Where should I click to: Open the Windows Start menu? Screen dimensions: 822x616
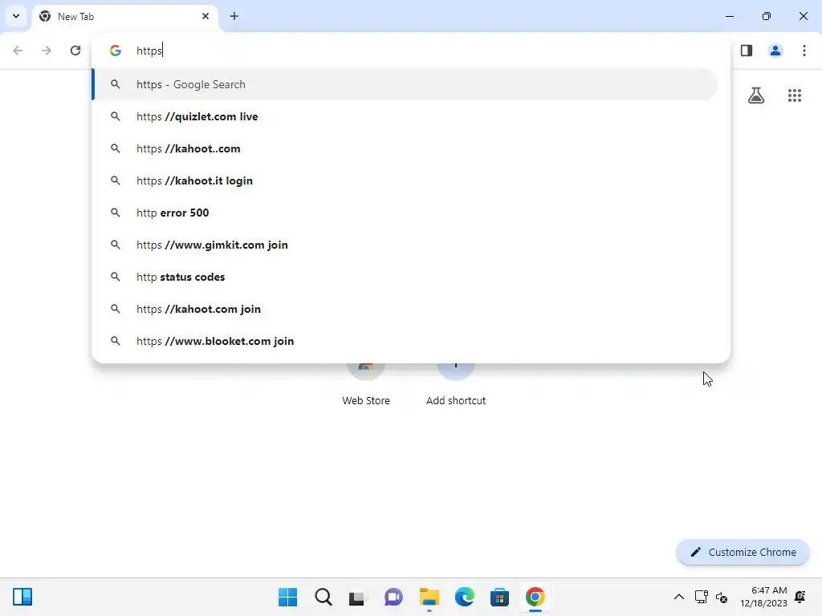(x=287, y=597)
